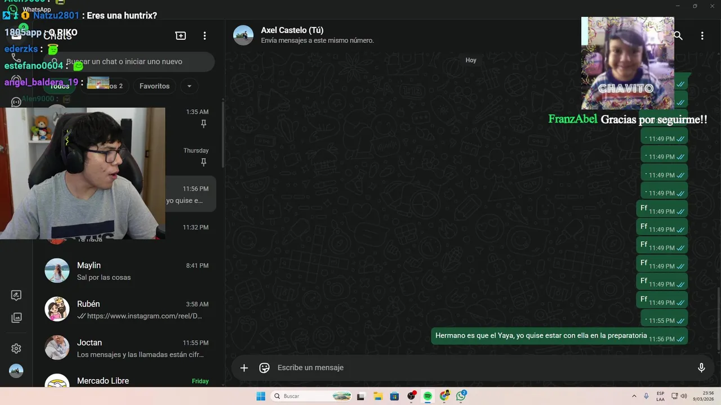Click the Hoy date label in conversation
The image size is (721, 405).
471,60
